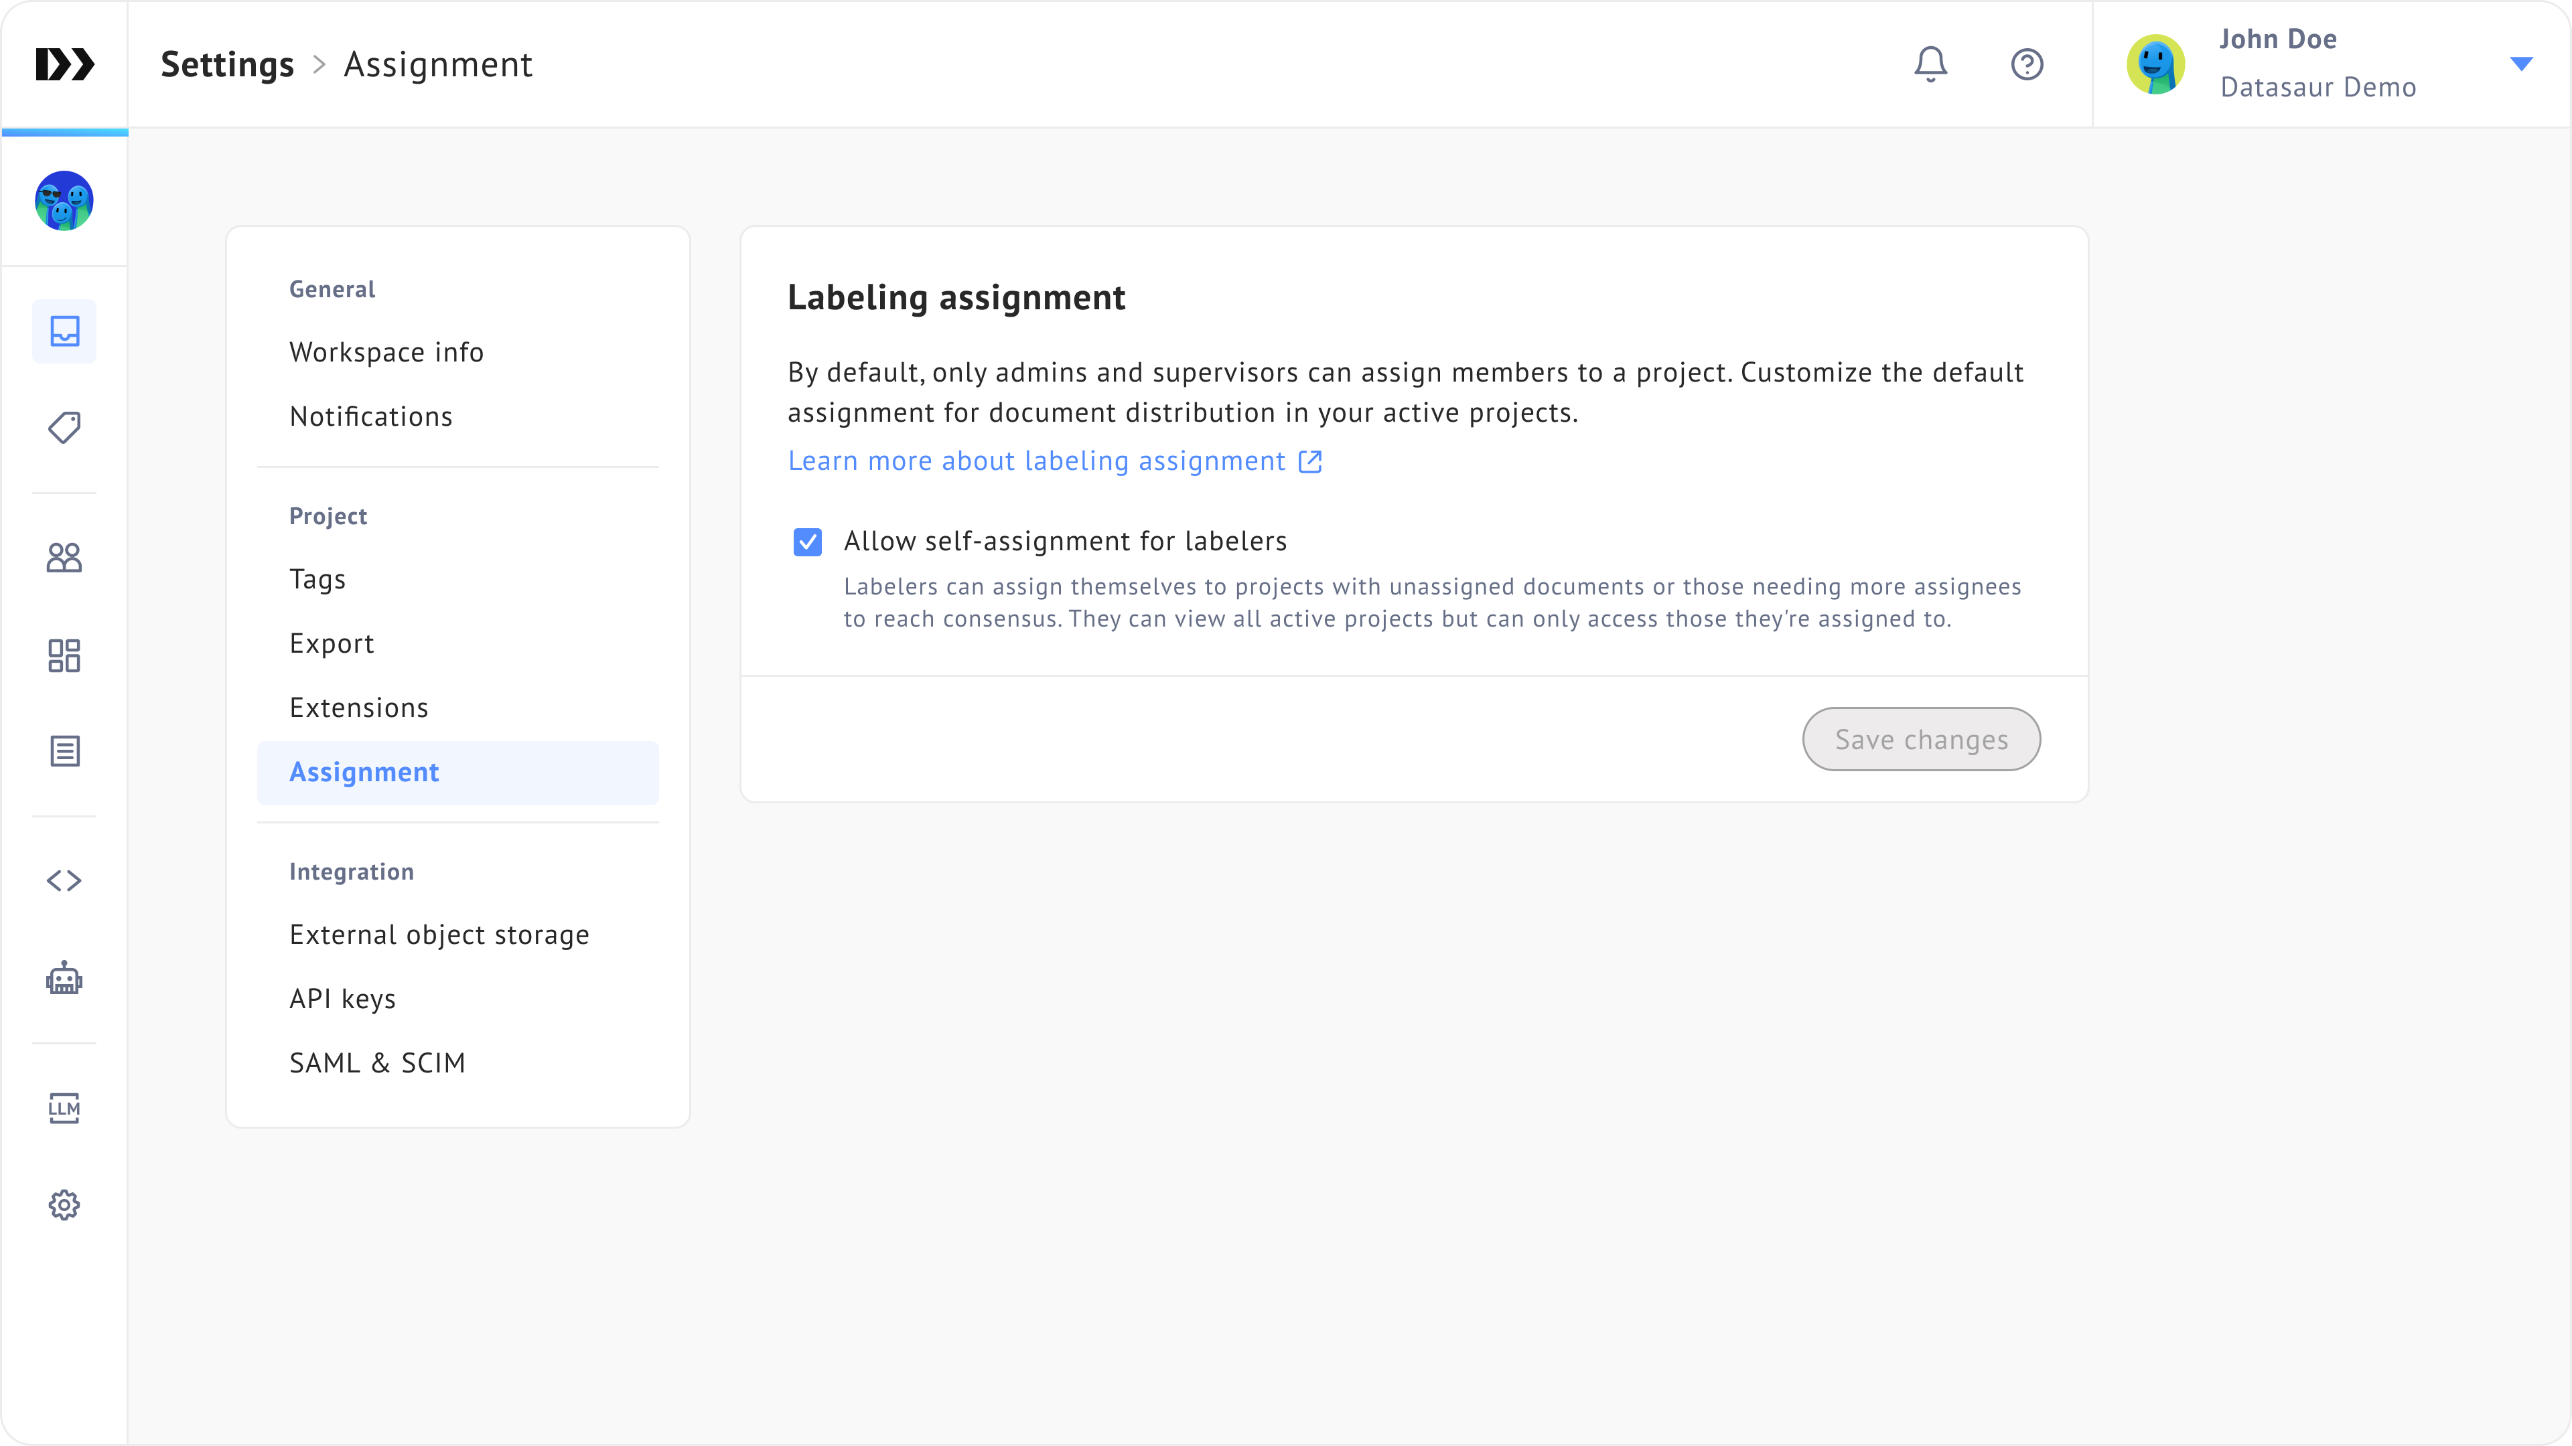Click the Settings breadcrumb

point(228,65)
